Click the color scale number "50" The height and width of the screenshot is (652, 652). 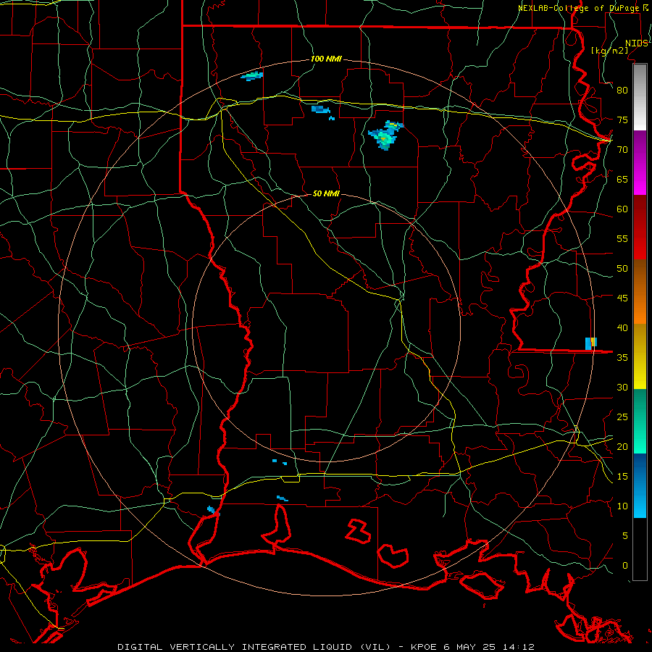point(622,269)
